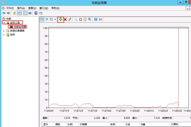Screen dimensions: 191x127
Task: Click the green plus Add counter icon
Action: point(61,19)
